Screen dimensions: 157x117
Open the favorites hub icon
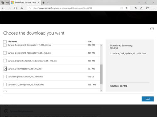(x=135, y=8)
